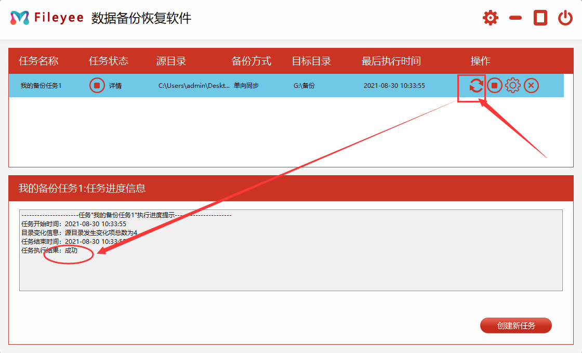This screenshot has height=353, width=582.
Task: Click the 最后执行时间 column header
Action: point(391,61)
